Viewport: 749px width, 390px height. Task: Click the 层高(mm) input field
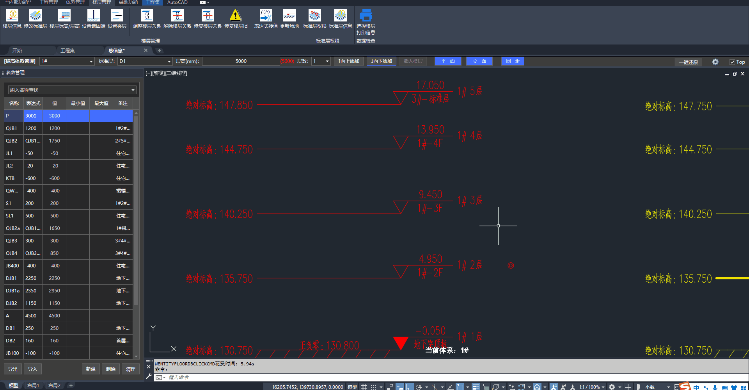(x=241, y=61)
